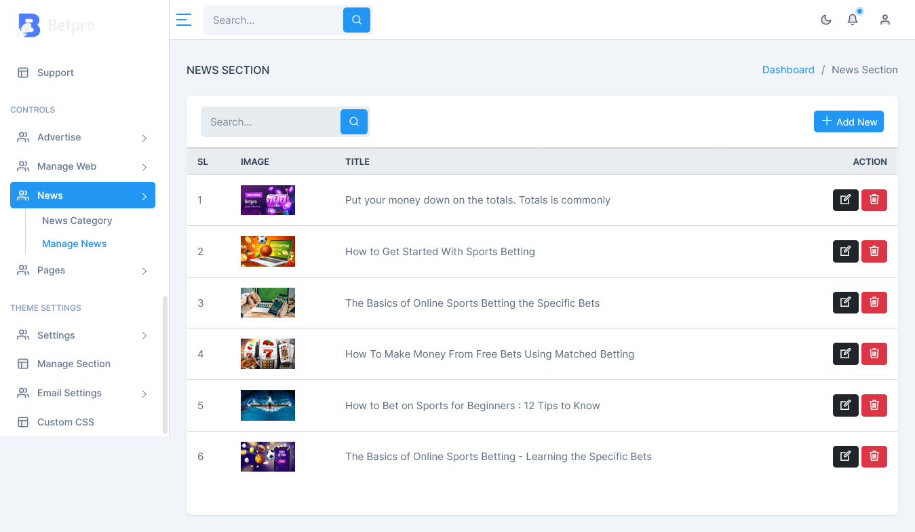The height and width of the screenshot is (532, 915).
Task: Select the Pages menu label
Action: pyautogui.click(x=52, y=270)
